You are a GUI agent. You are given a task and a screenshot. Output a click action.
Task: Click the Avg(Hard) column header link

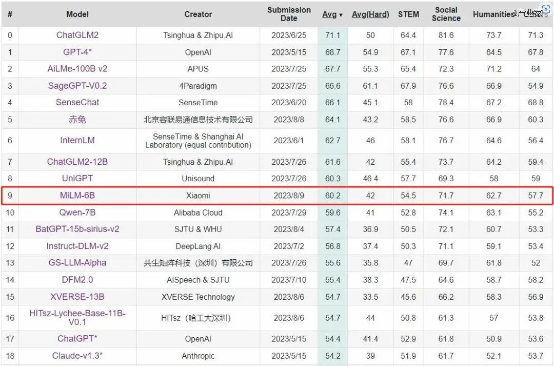click(370, 14)
